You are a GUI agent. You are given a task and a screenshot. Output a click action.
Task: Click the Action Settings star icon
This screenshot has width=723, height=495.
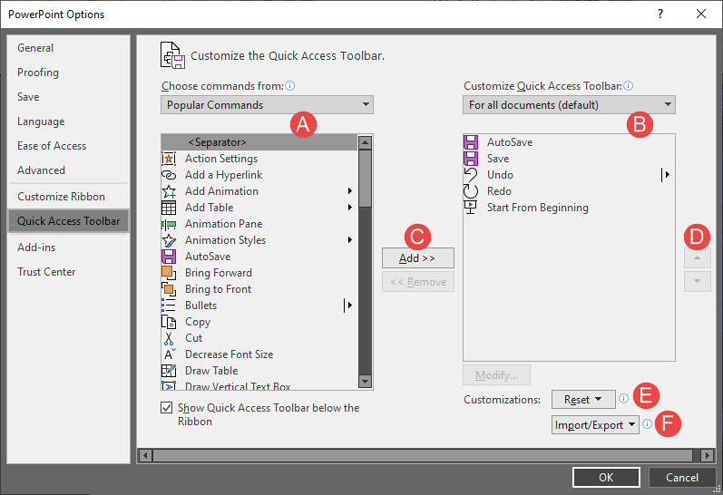(169, 159)
